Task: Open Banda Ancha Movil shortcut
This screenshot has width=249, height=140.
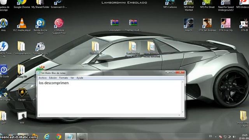Action: tap(40, 26)
